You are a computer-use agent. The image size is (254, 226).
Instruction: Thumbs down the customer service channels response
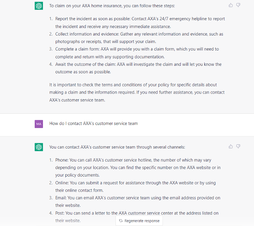(x=238, y=147)
